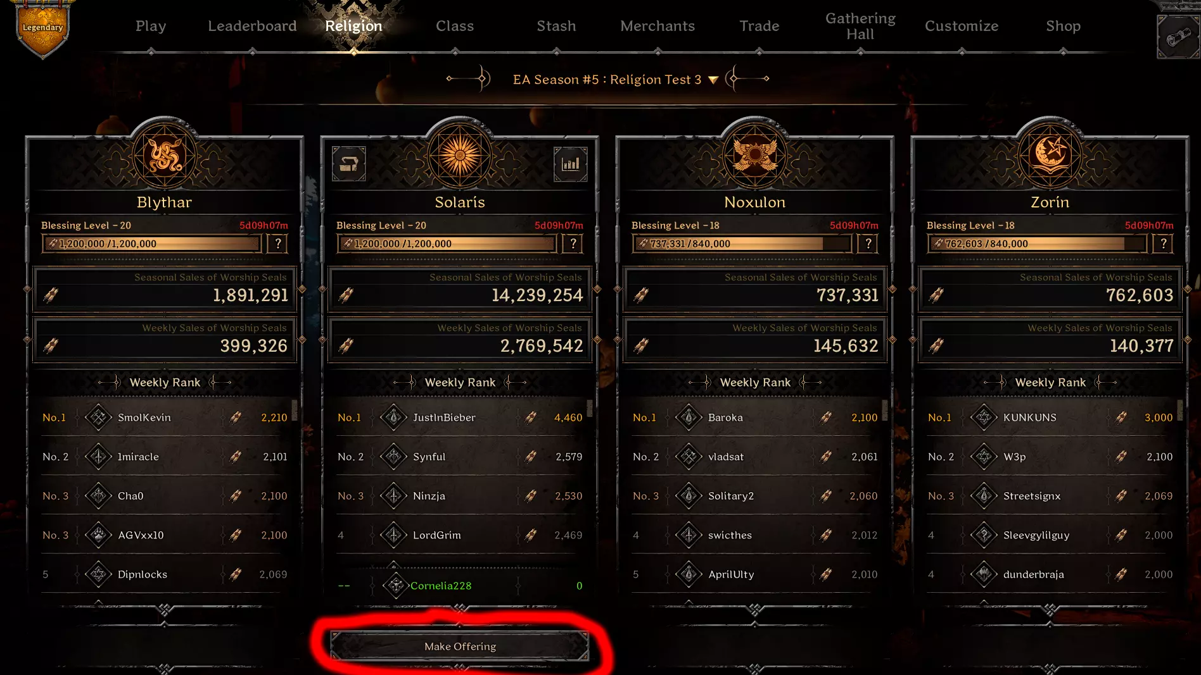Open Zorin blessing level help question mark

(x=1163, y=244)
